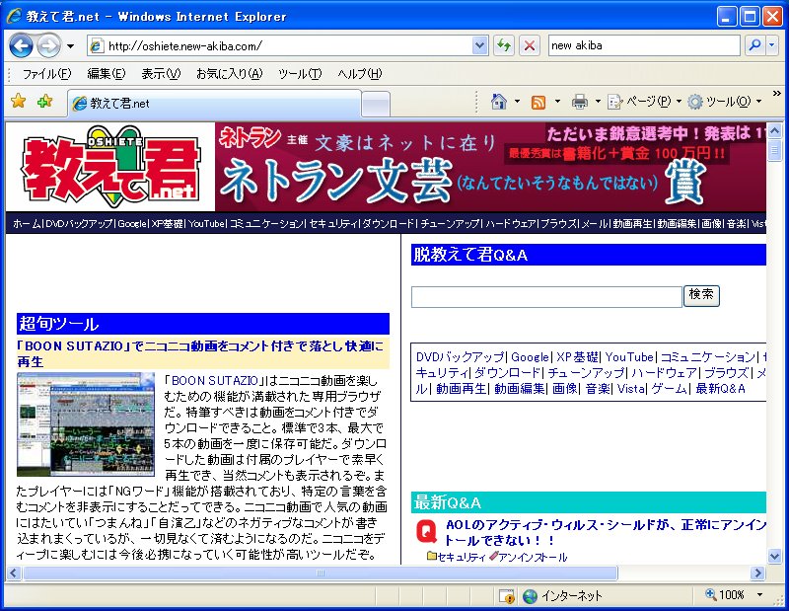Viewport: 789px width, 611px height.
Task: Click Add to Favorites star-plus icon
Action: [44, 102]
